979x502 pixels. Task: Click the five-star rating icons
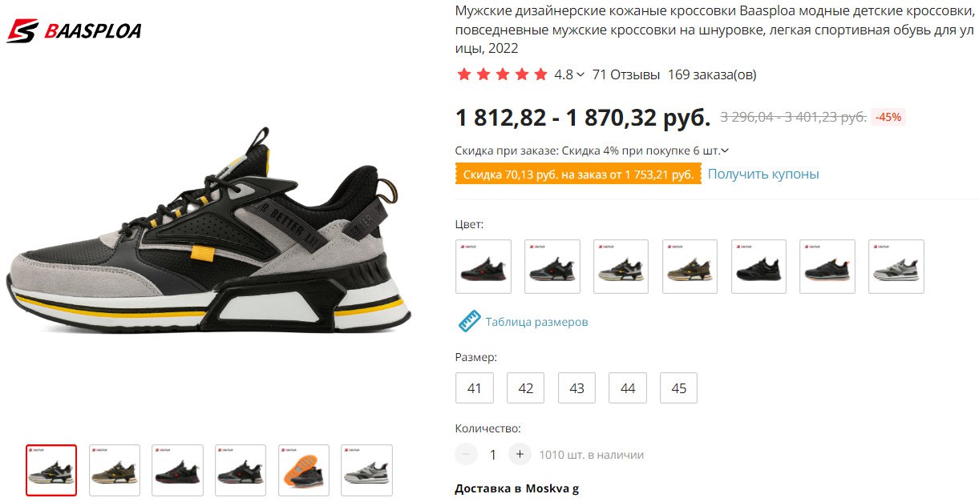point(502,74)
